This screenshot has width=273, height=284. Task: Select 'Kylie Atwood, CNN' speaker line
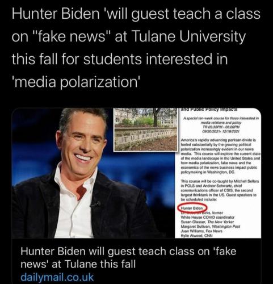(196, 236)
